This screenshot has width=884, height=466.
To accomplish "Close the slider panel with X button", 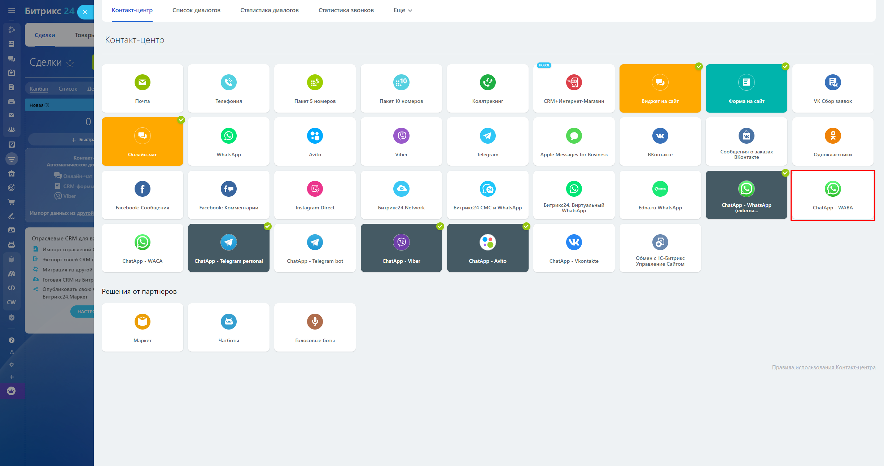I will point(85,12).
